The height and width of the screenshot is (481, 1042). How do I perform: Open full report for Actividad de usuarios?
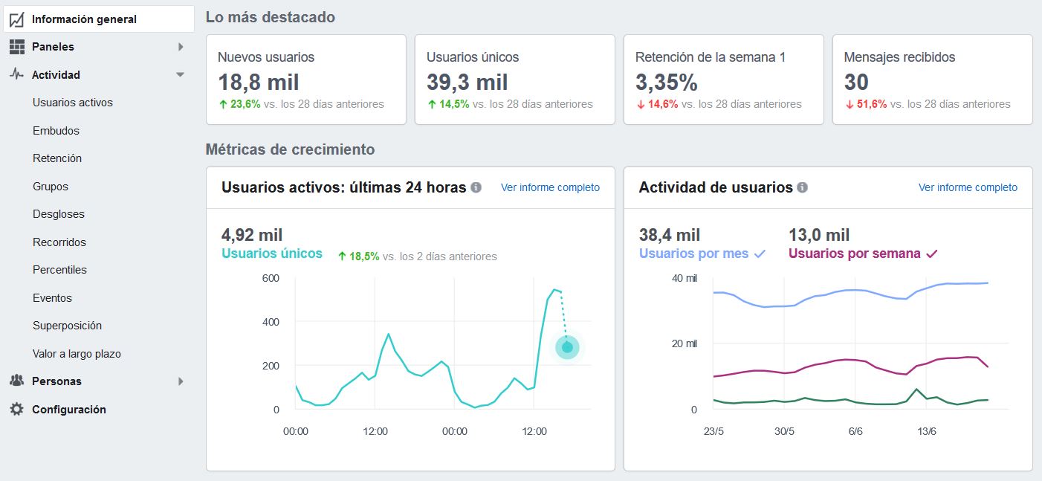[x=968, y=187]
